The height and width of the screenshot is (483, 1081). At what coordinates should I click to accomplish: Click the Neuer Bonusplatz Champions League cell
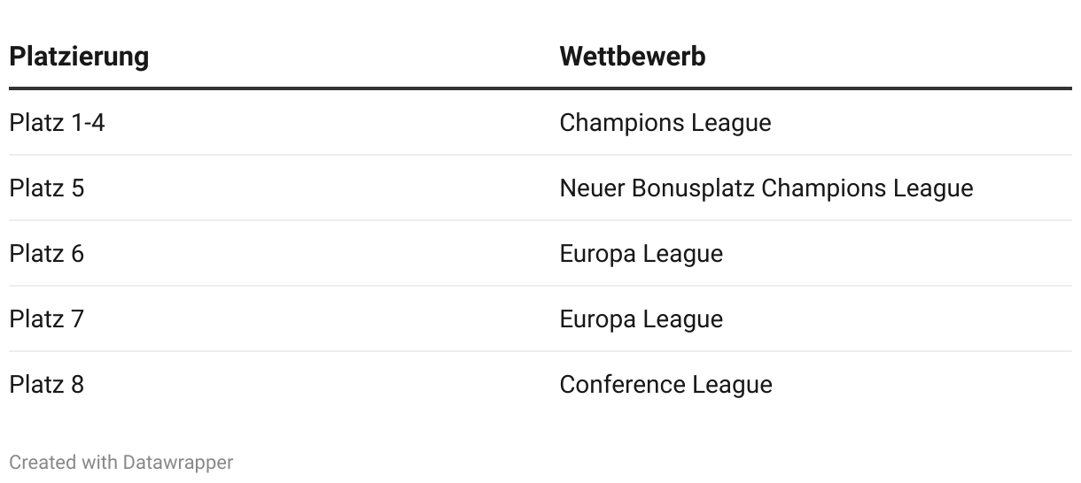pos(766,188)
